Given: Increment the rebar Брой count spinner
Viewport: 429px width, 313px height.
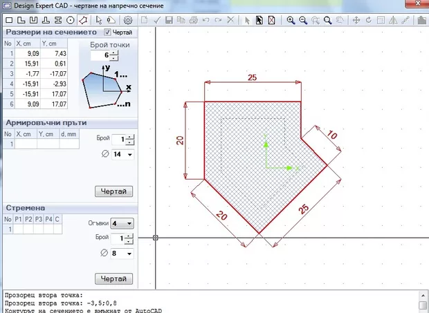Looking at the screenshot, I should (x=129, y=137).
